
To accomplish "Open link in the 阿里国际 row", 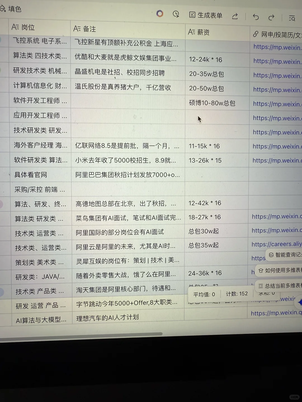I will click(x=277, y=230).
